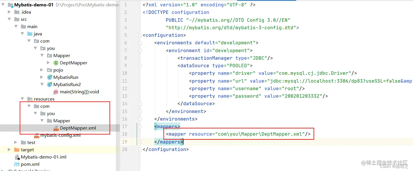
Task: Select main(String[]):void method entry
Action: (79, 92)
